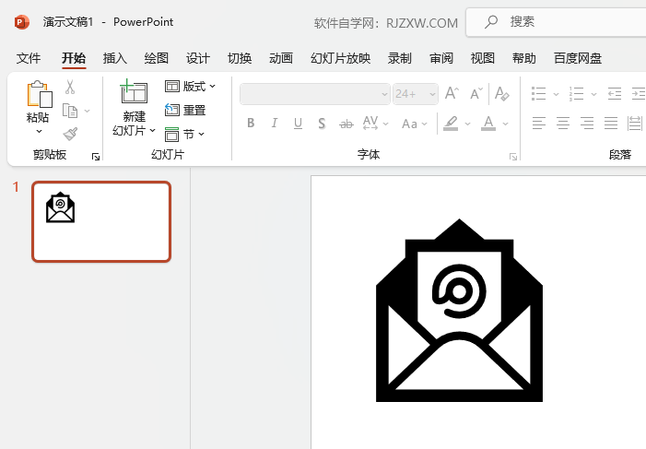
Task: Open font size 24+ dropdown
Action: pos(432,94)
